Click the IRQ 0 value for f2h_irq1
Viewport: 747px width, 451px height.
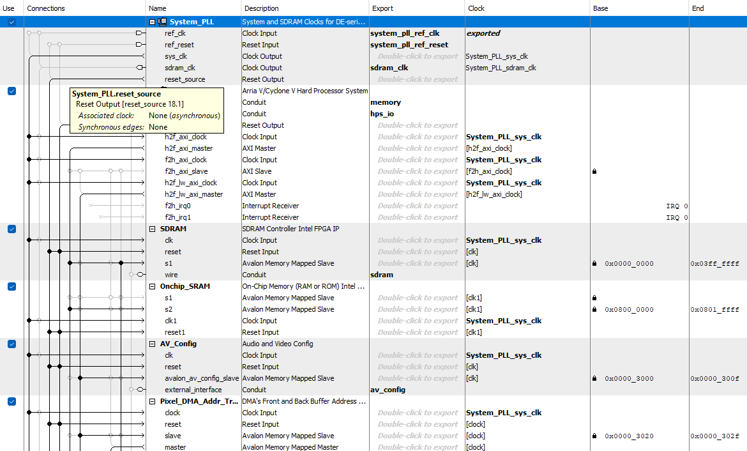[677, 217]
